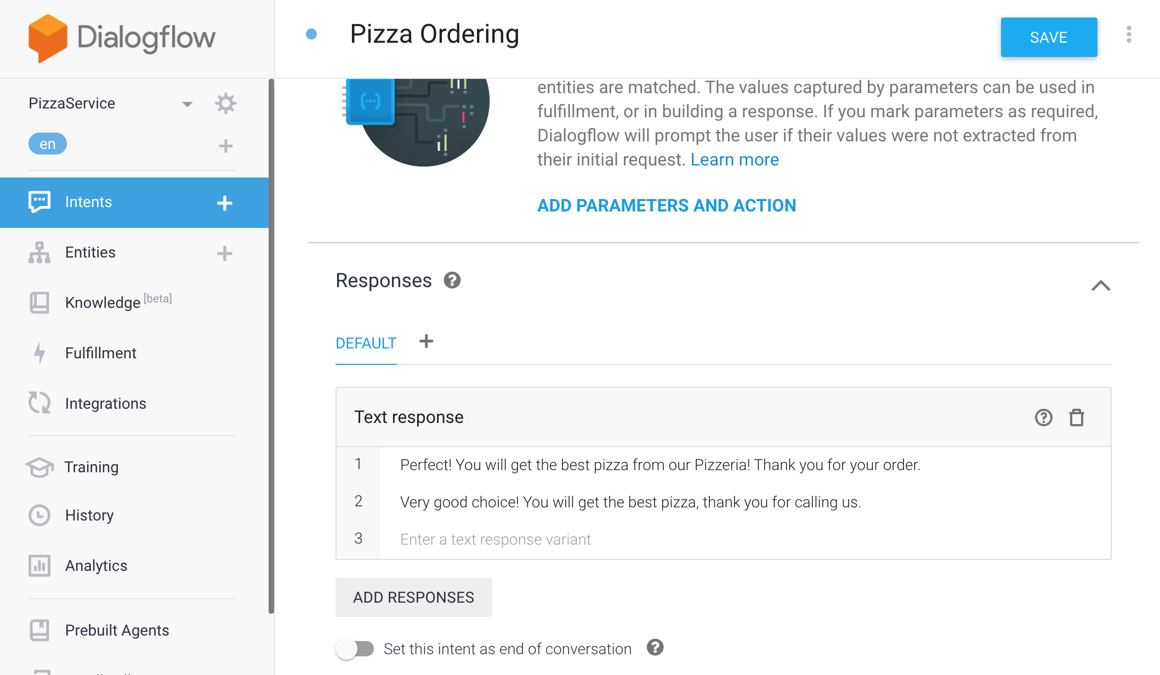This screenshot has width=1160, height=675.
Task: Go to Training in the sidebar
Action: pos(92,467)
